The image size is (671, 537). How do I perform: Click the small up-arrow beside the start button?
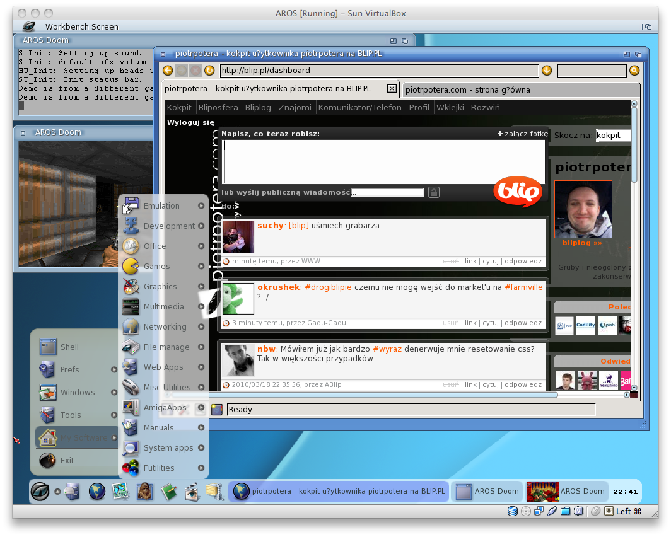pyautogui.click(x=57, y=491)
